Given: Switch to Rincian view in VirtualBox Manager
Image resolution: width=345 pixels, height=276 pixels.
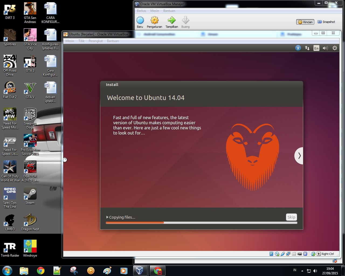Looking at the screenshot, I should coord(305,22).
